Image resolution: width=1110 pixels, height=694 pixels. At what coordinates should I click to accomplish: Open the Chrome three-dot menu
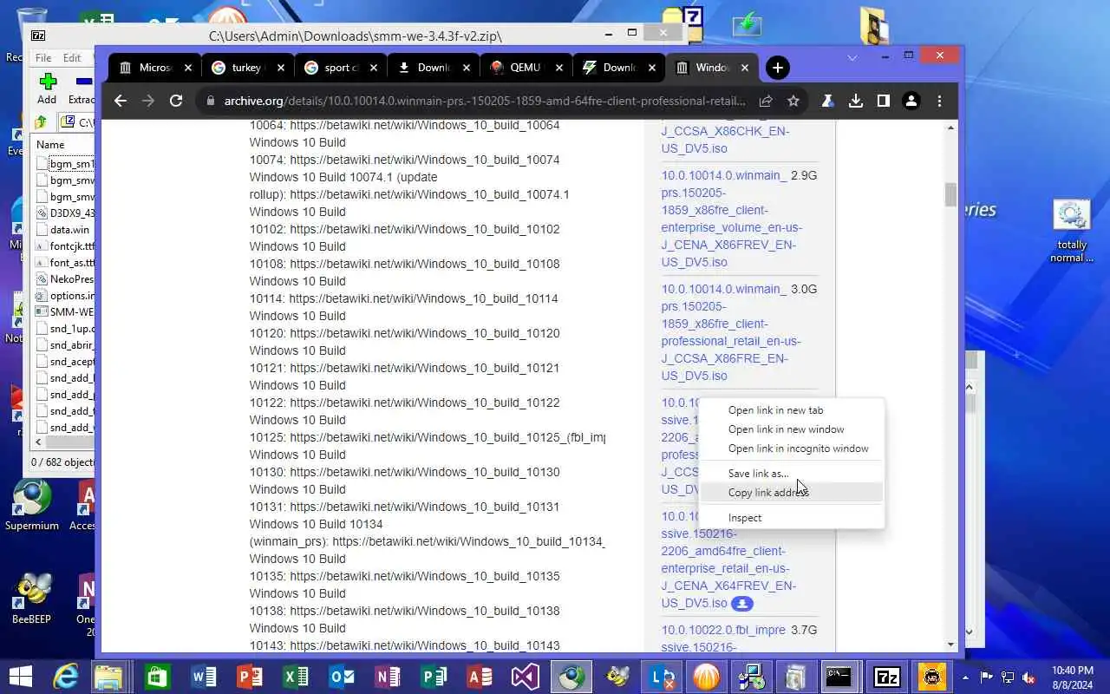[939, 101]
